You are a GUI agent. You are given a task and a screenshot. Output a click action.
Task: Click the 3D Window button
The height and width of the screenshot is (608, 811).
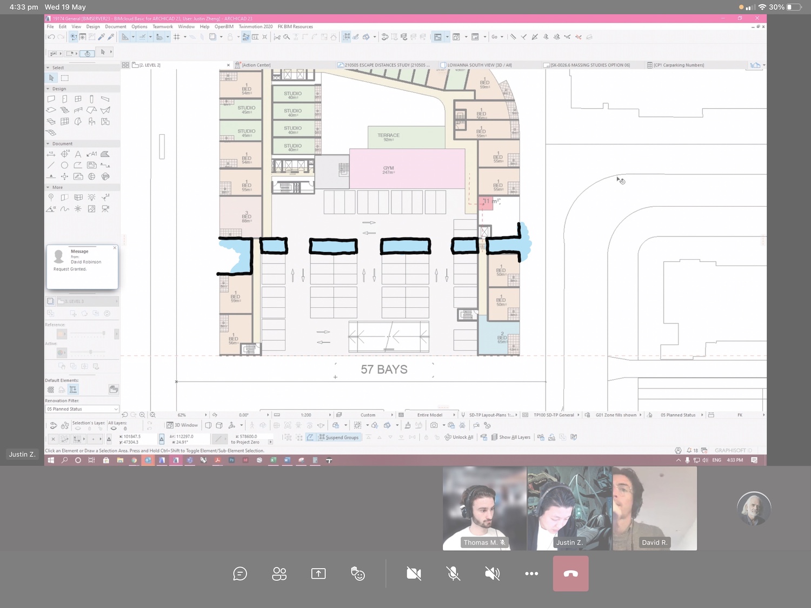tap(182, 425)
